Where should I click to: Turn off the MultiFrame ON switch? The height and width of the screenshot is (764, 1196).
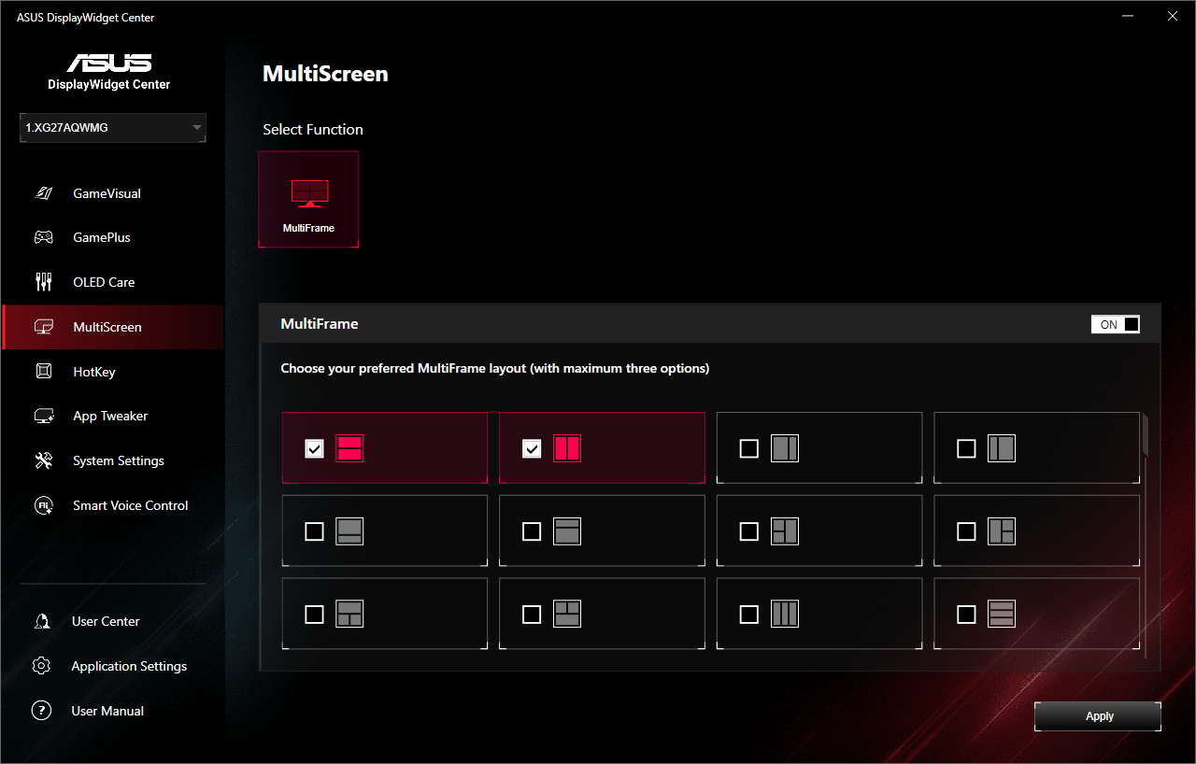coord(1116,324)
